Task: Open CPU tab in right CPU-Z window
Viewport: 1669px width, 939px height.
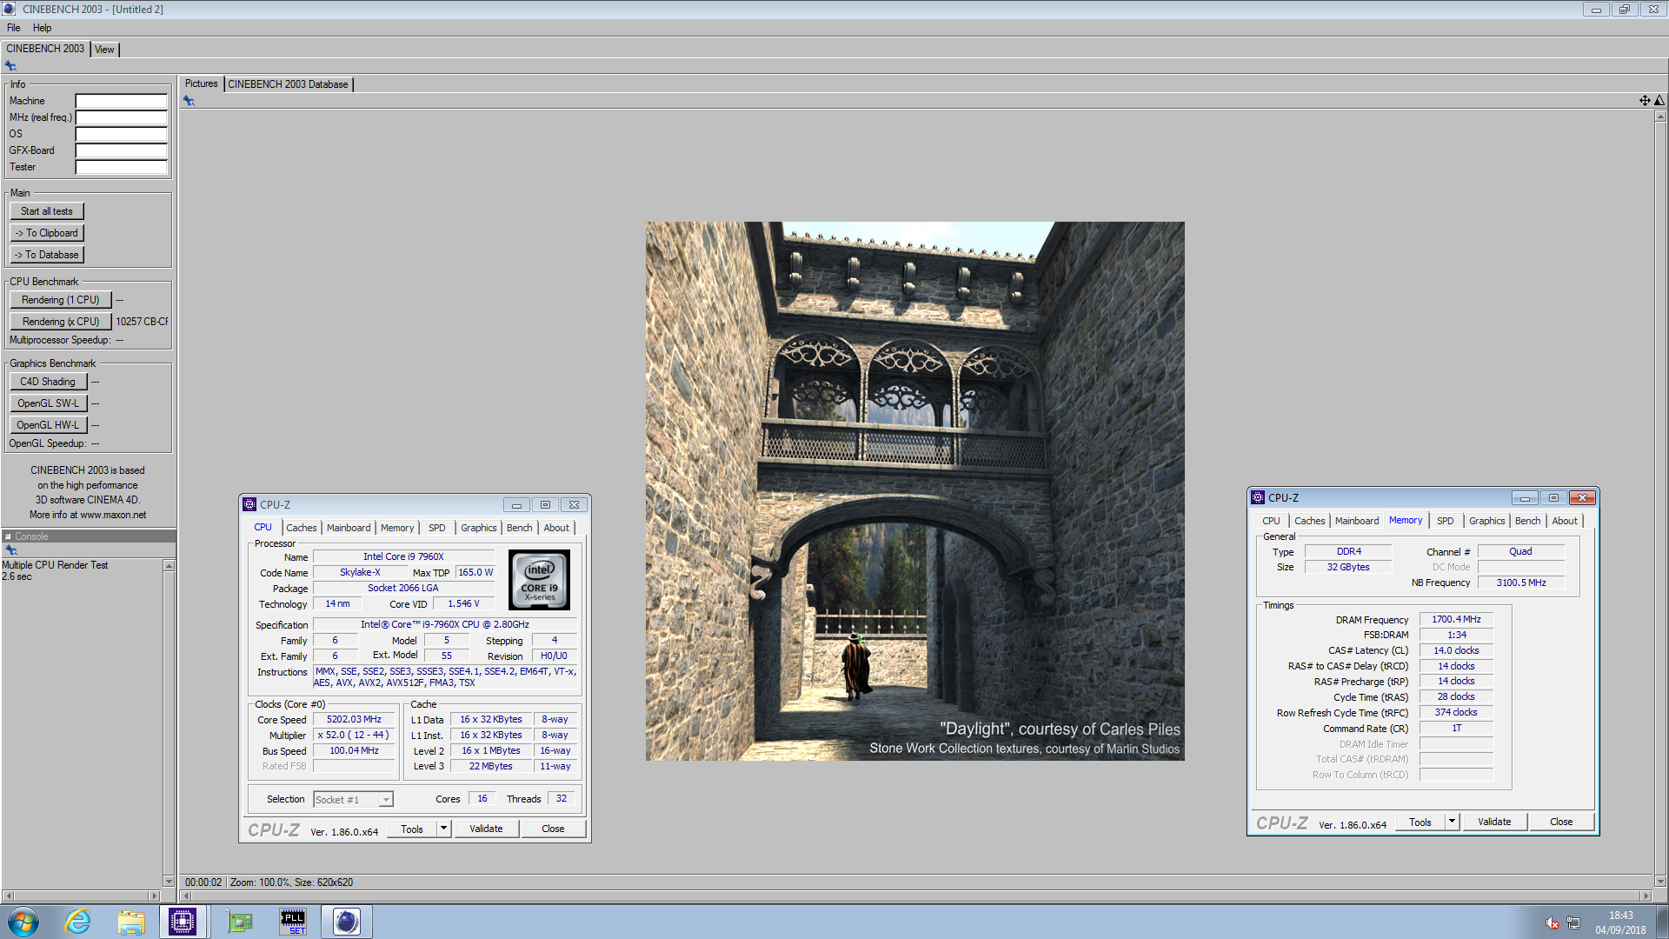Action: click(x=1271, y=521)
